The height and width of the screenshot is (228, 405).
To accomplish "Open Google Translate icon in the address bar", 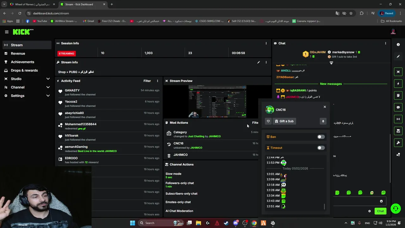I will tap(337, 13).
